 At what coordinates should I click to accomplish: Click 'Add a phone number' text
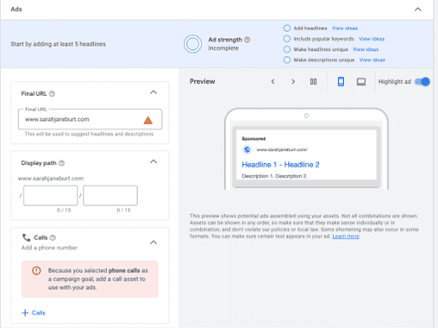49,248
